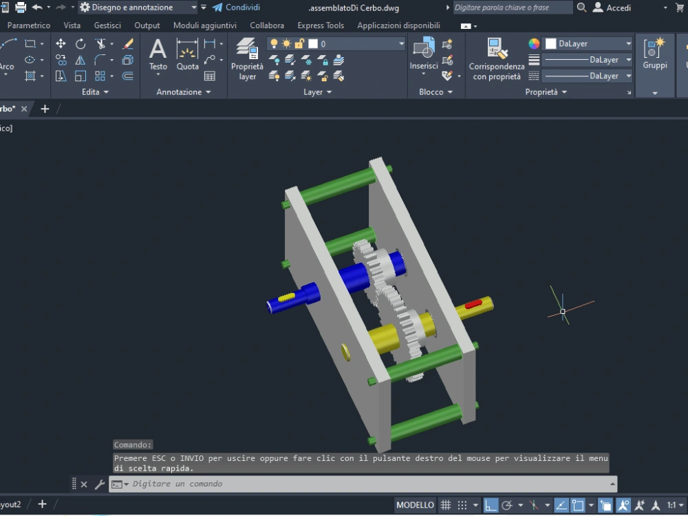Click the Sposta tool in Edita panel
This screenshot has width=688, height=516.
tap(61, 43)
